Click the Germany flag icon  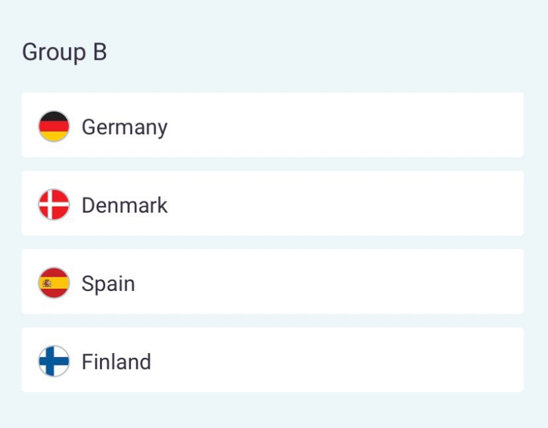[x=54, y=126]
